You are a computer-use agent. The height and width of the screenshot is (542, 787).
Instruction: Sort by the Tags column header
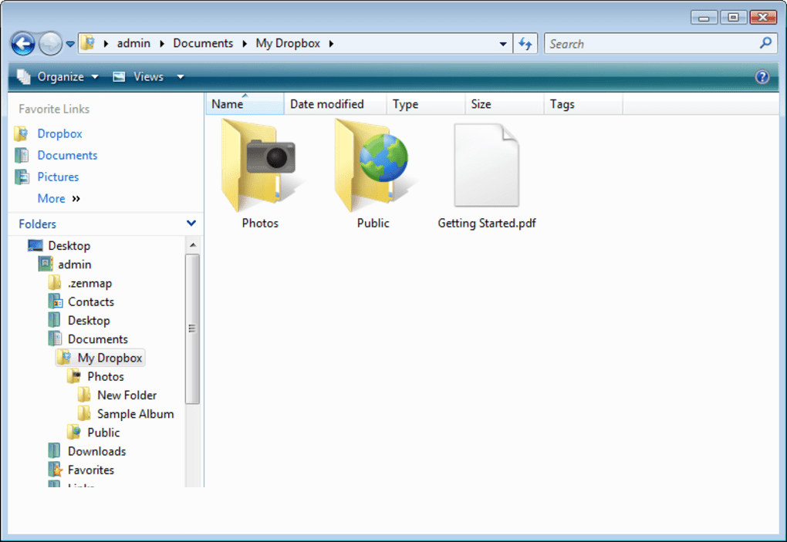tap(583, 104)
